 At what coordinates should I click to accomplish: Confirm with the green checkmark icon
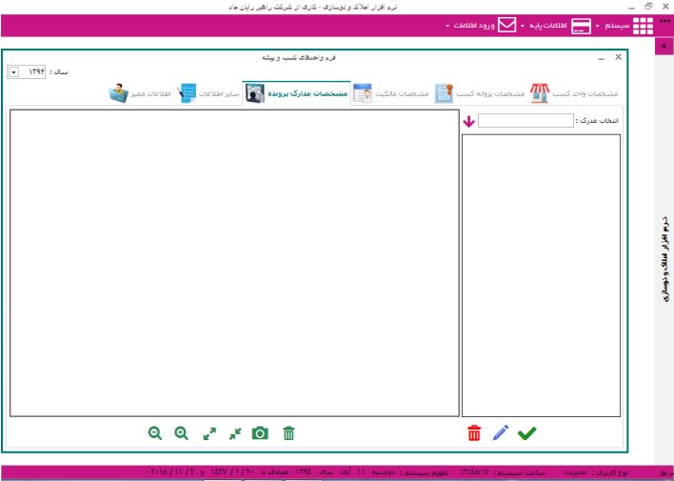pyautogui.click(x=526, y=433)
